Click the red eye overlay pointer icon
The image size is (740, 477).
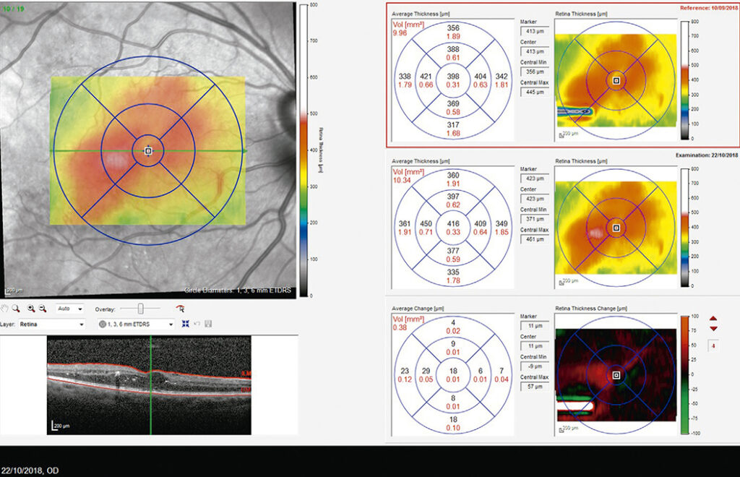[x=180, y=308]
